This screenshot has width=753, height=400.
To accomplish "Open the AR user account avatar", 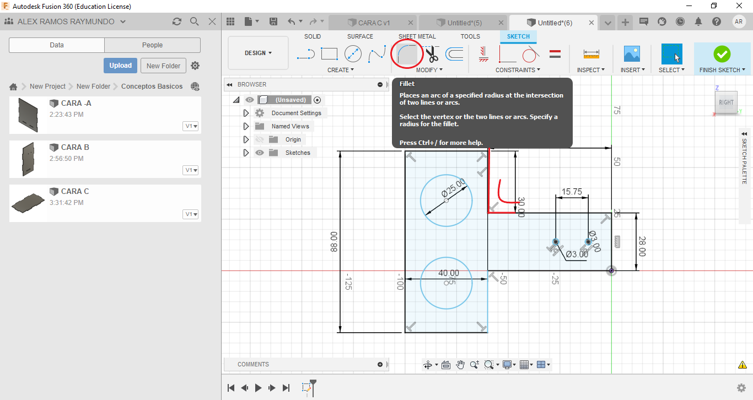I will coord(739,21).
